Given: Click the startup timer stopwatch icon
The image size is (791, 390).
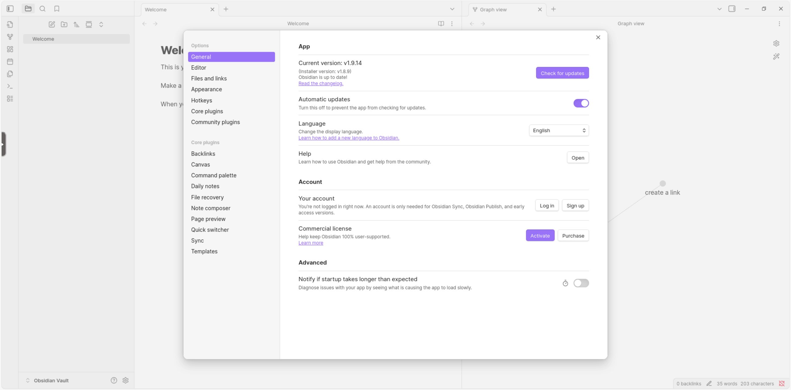Looking at the screenshot, I should coord(565,283).
